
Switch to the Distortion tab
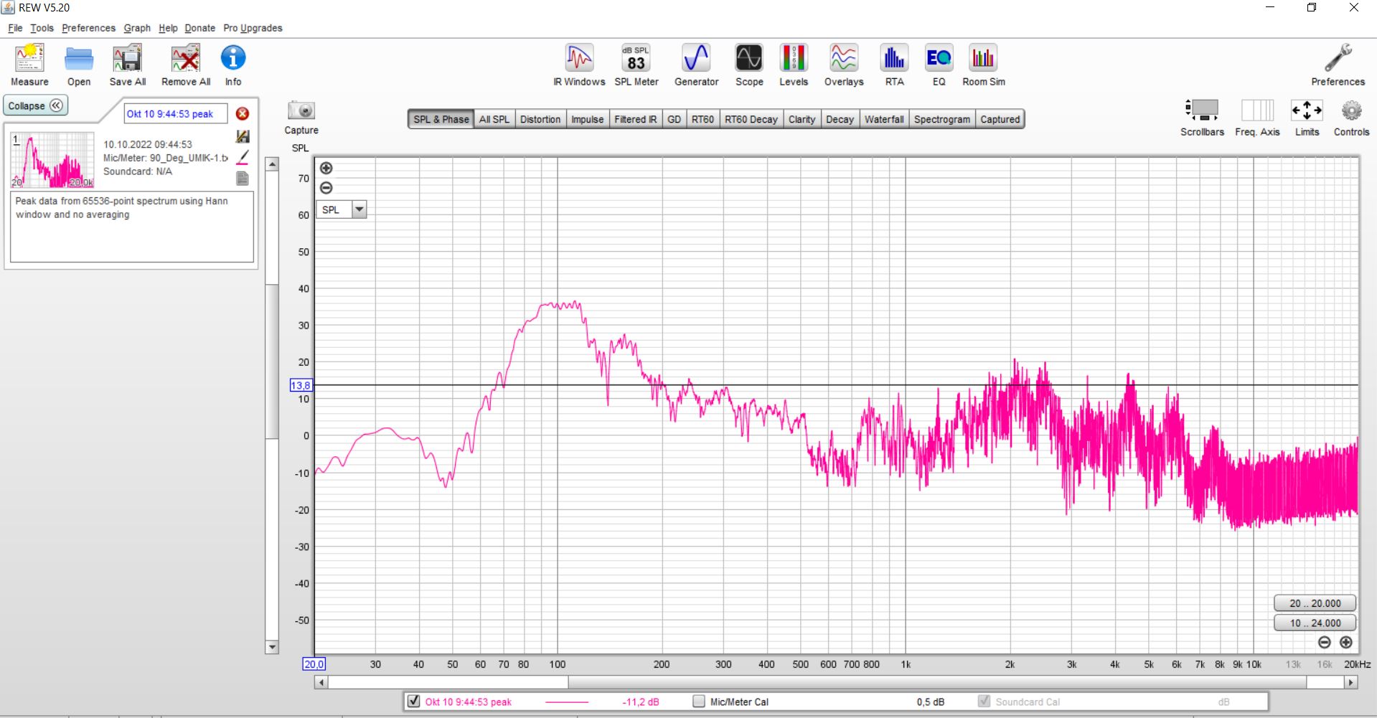[x=540, y=119]
